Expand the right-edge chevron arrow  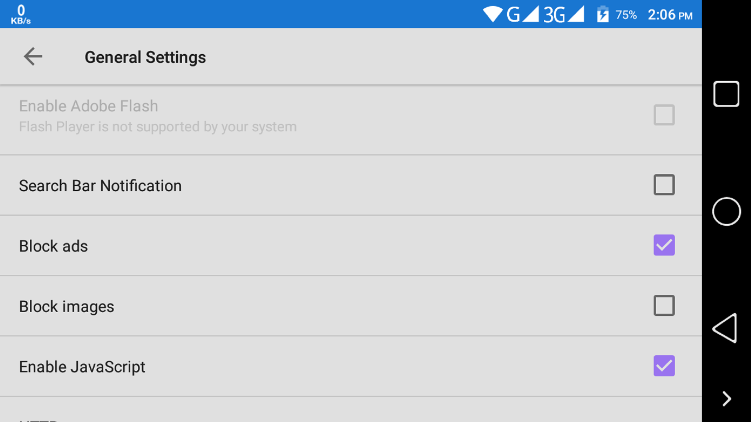point(726,399)
